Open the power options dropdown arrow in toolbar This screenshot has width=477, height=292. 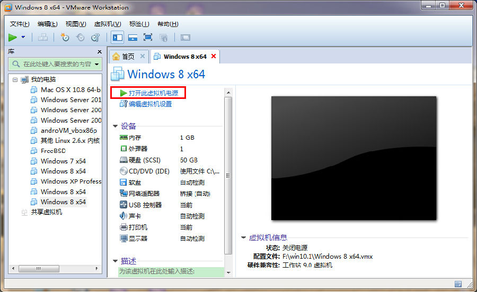click(23, 38)
